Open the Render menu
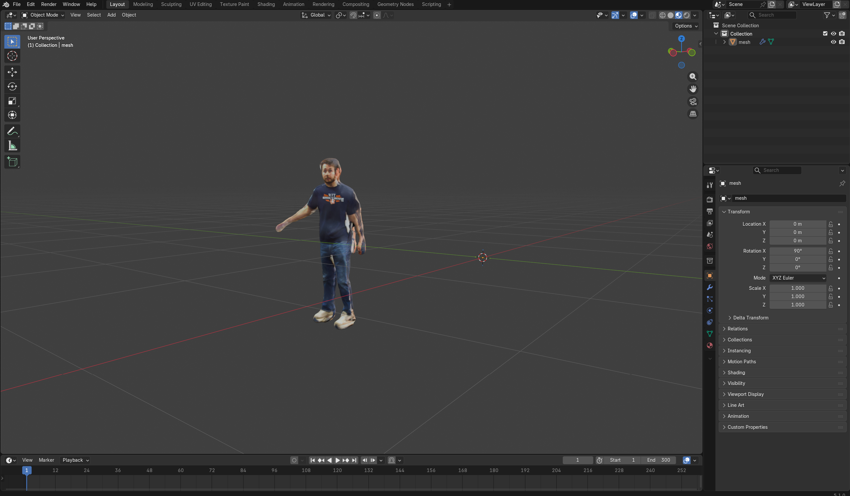 pyautogui.click(x=49, y=4)
